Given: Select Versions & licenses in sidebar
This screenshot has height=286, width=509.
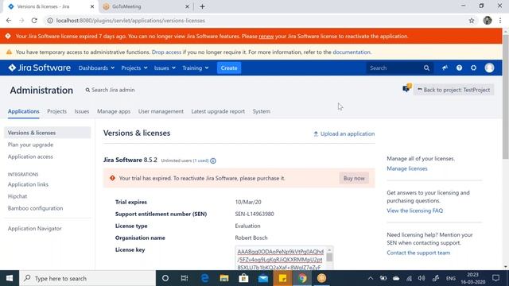Looking at the screenshot, I should click(48, 133).
